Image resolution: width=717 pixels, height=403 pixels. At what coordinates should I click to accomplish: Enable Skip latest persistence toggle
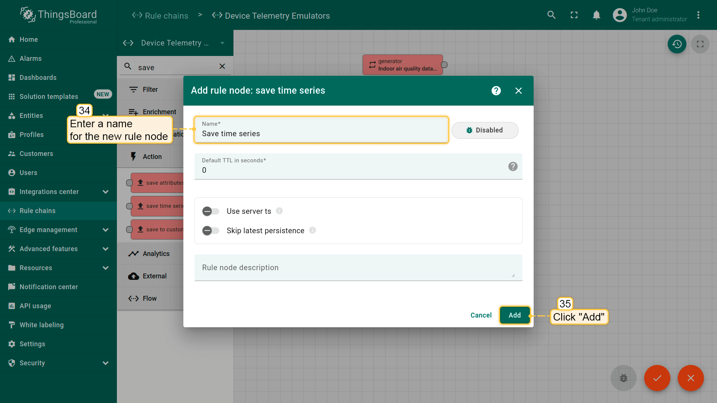pos(211,231)
